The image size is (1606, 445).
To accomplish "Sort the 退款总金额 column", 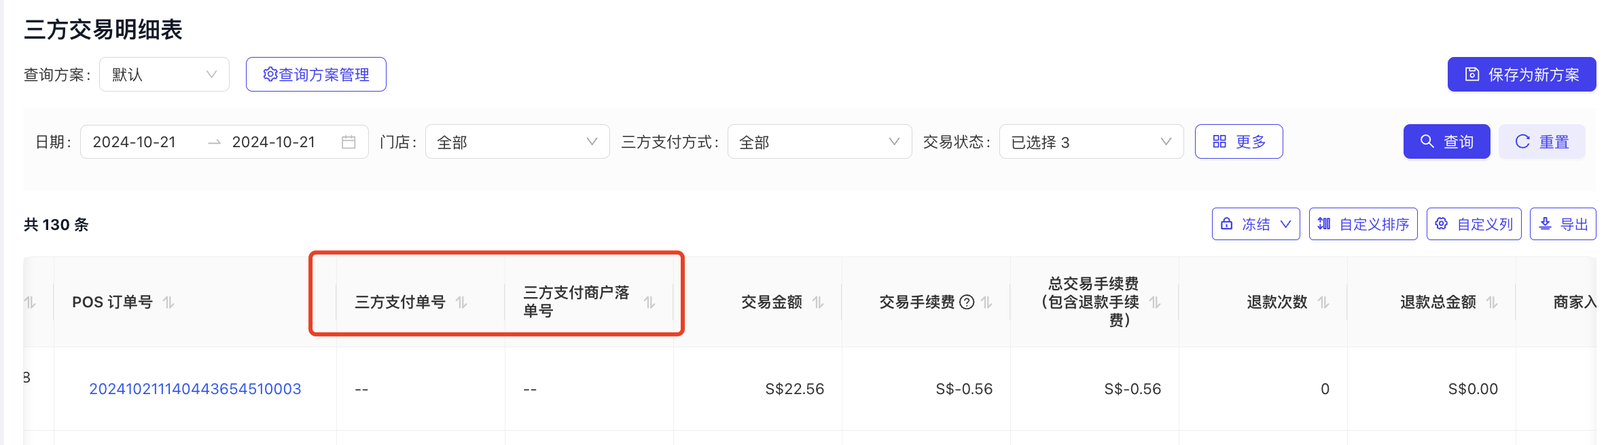I will click(x=1492, y=303).
